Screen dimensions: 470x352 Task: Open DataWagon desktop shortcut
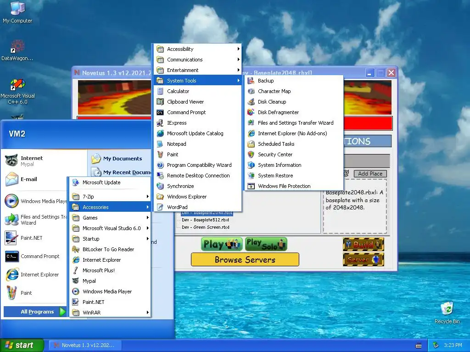click(17, 50)
